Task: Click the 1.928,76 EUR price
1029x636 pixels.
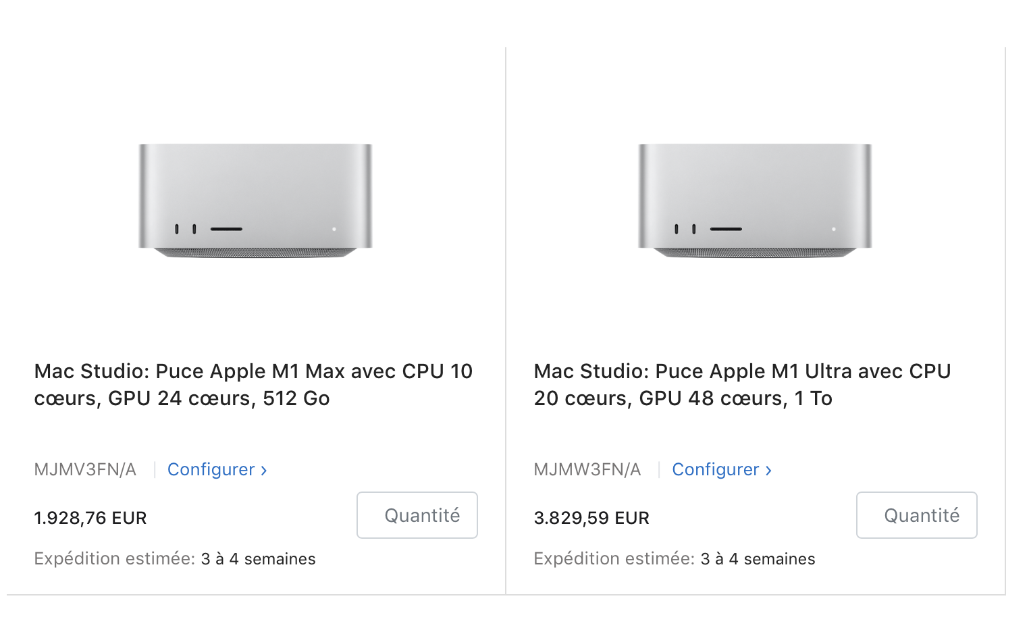Action: tap(90, 518)
